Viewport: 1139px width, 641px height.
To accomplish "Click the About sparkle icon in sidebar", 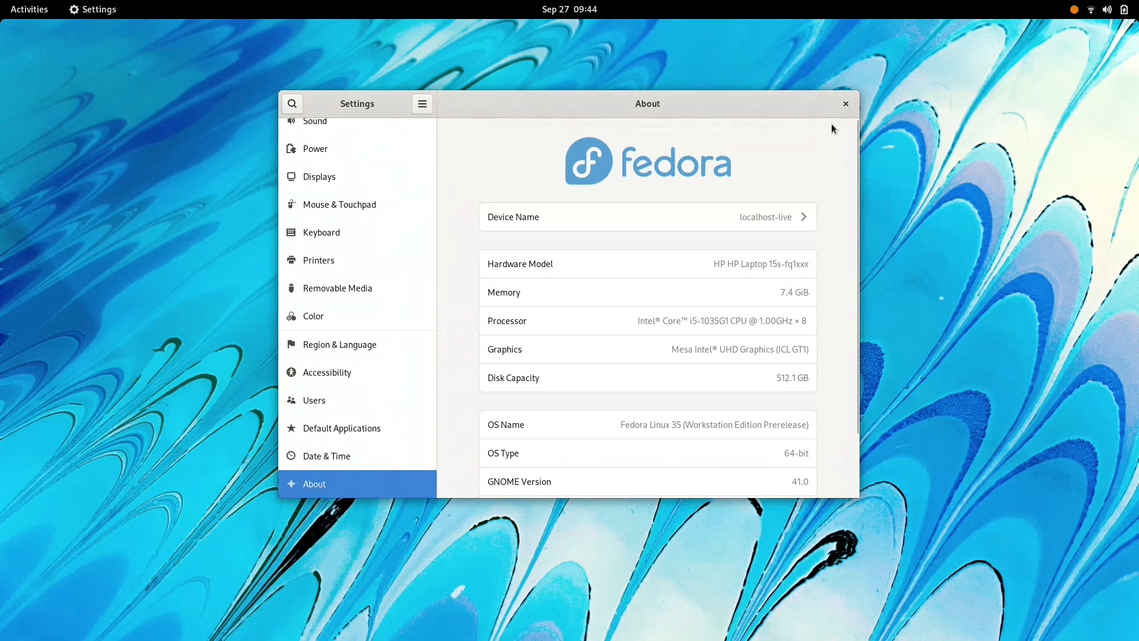I will pyautogui.click(x=291, y=484).
